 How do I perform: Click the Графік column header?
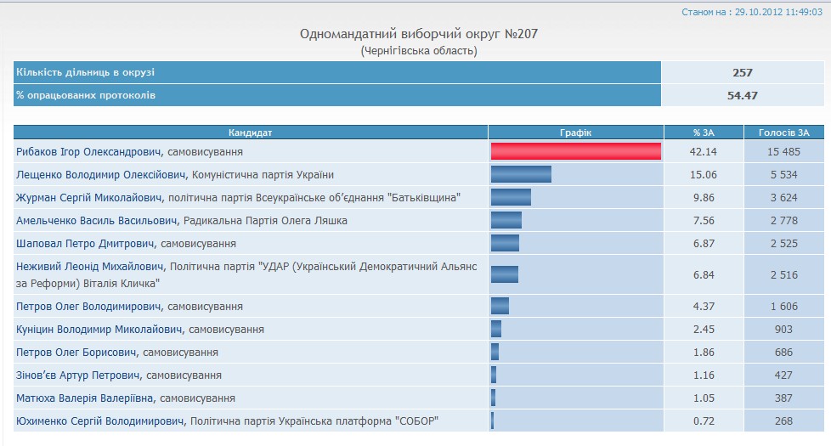(575, 133)
